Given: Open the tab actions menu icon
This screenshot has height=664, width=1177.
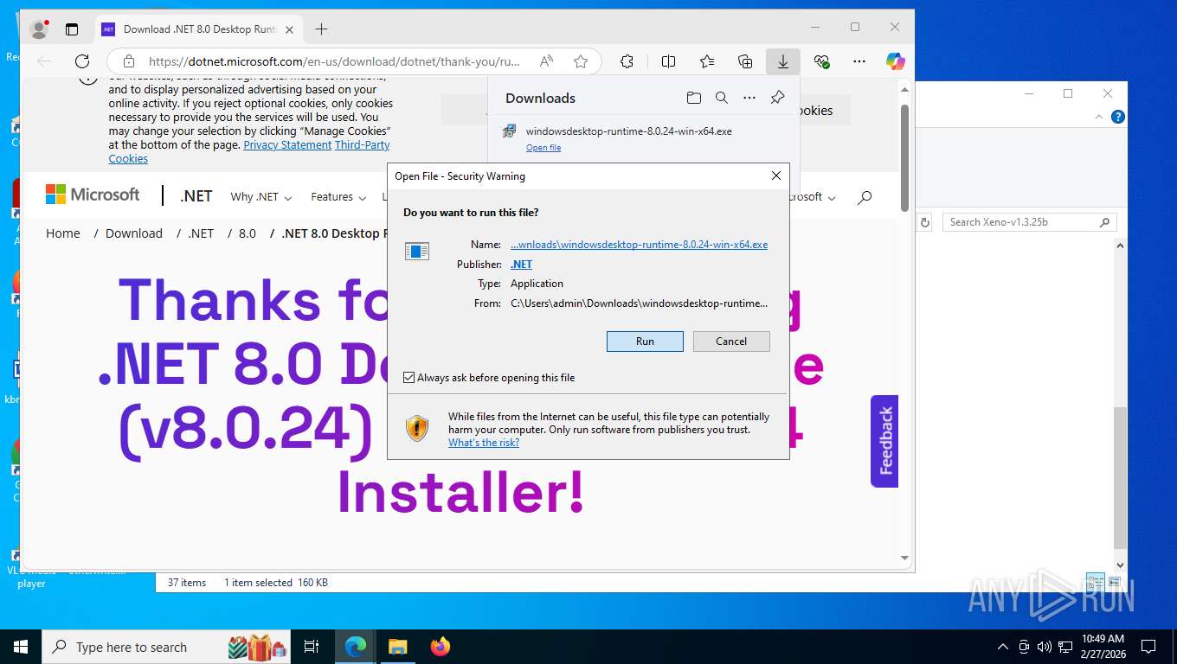Looking at the screenshot, I should coord(72,29).
